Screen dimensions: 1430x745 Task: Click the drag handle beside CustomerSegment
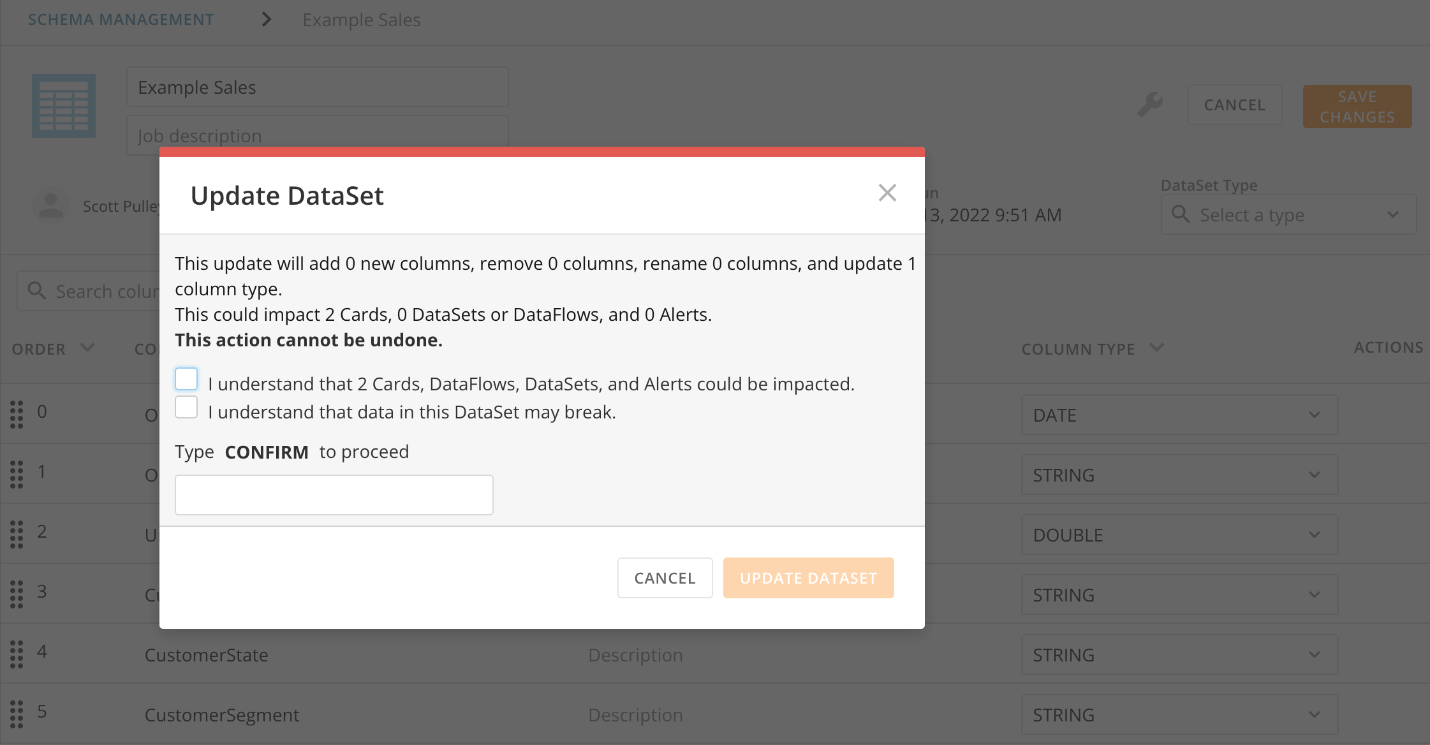17,712
